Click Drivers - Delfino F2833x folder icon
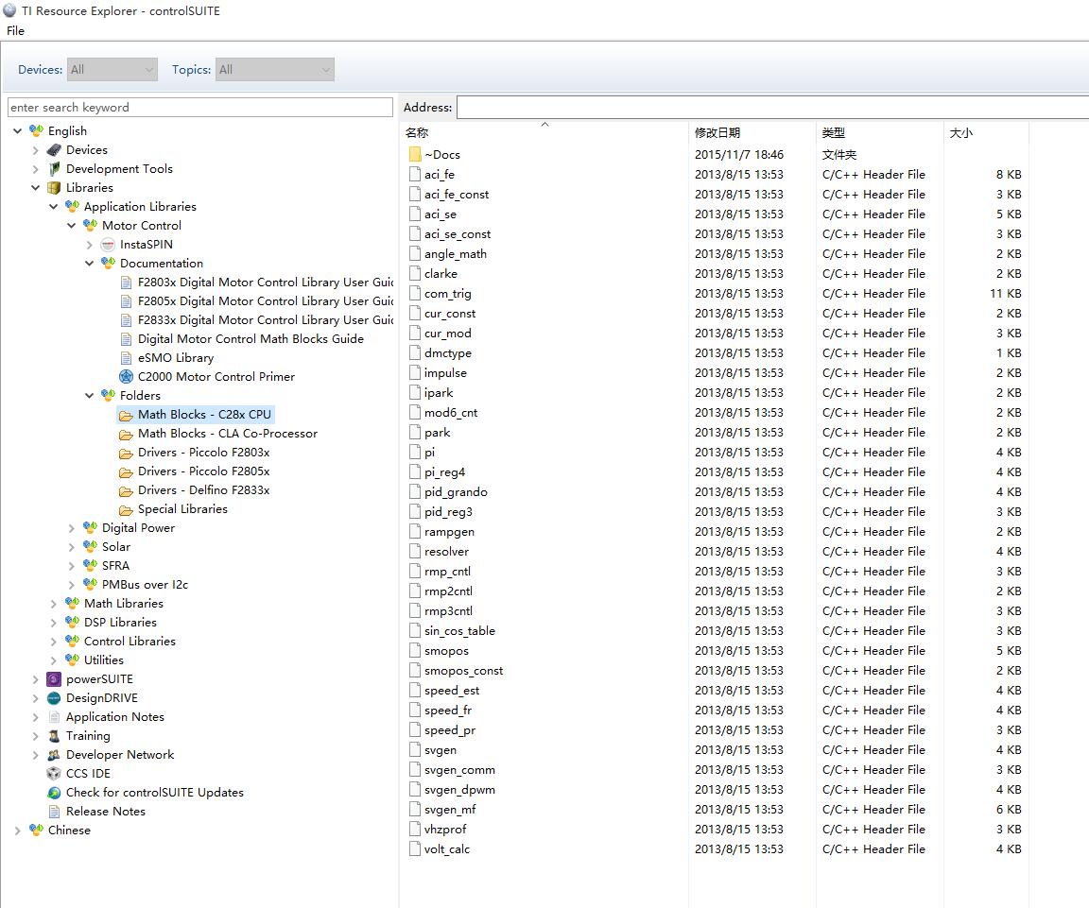 coord(126,490)
